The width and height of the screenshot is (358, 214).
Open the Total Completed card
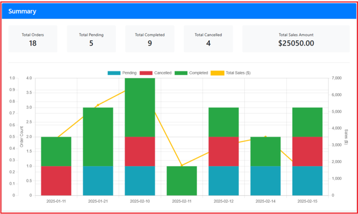click(x=150, y=39)
